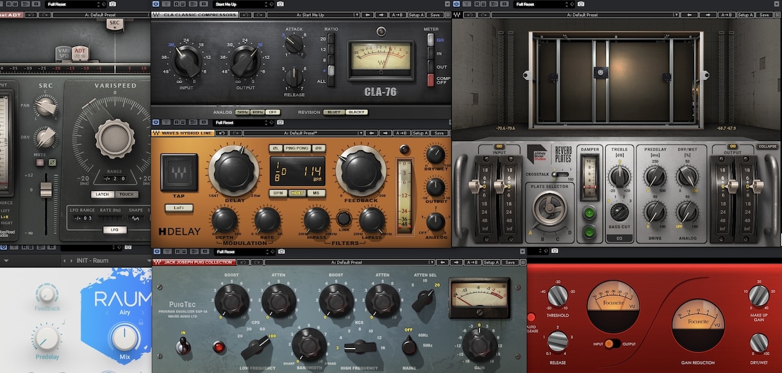This screenshot has height=373, width=782.
Task: Switch CLA-76 to COMP OFF
Action: [x=430, y=80]
